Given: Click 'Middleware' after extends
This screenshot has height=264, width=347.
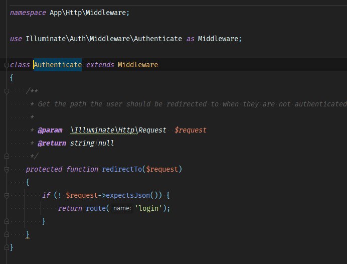Looking at the screenshot, I should [x=138, y=65].
